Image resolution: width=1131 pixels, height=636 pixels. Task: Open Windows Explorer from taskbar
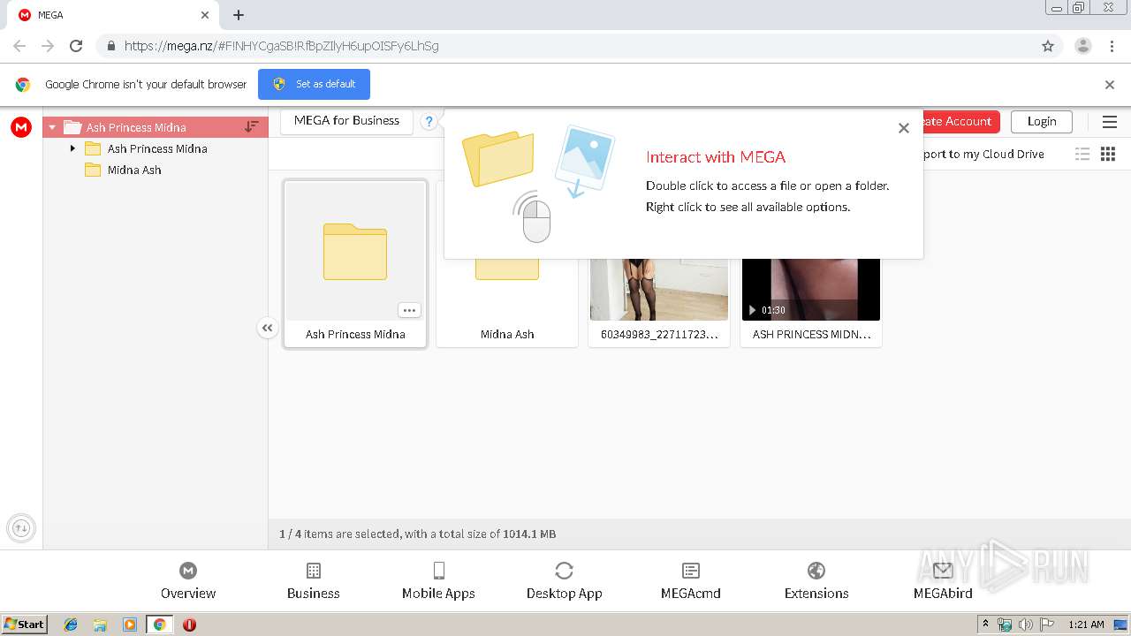pos(100,625)
